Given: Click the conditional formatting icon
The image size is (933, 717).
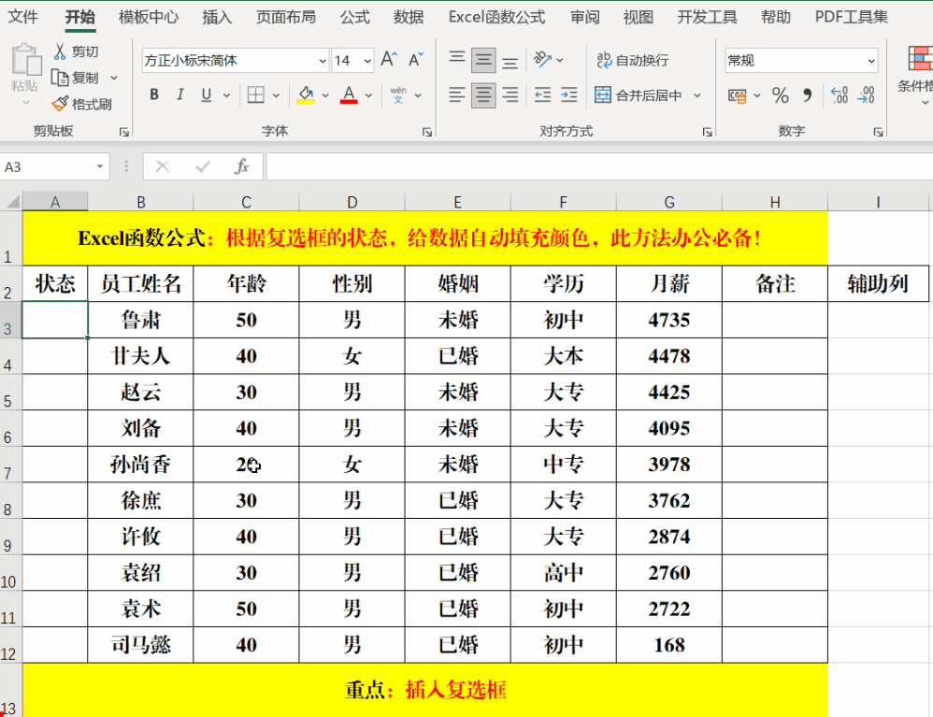Looking at the screenshot, I should 919,60.
